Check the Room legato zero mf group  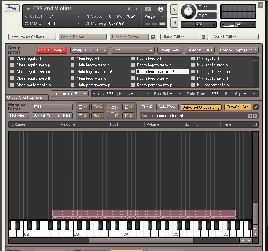133,72
